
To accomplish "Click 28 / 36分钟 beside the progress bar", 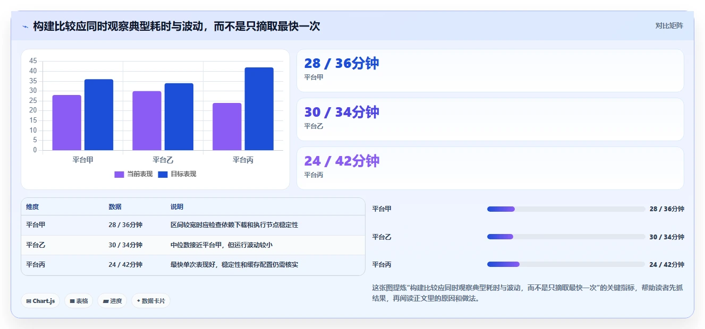I will click(667, 209).
